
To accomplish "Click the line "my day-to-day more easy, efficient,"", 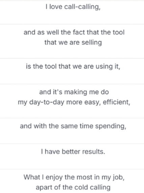I will pyautogui.click(x=74, y=102).
